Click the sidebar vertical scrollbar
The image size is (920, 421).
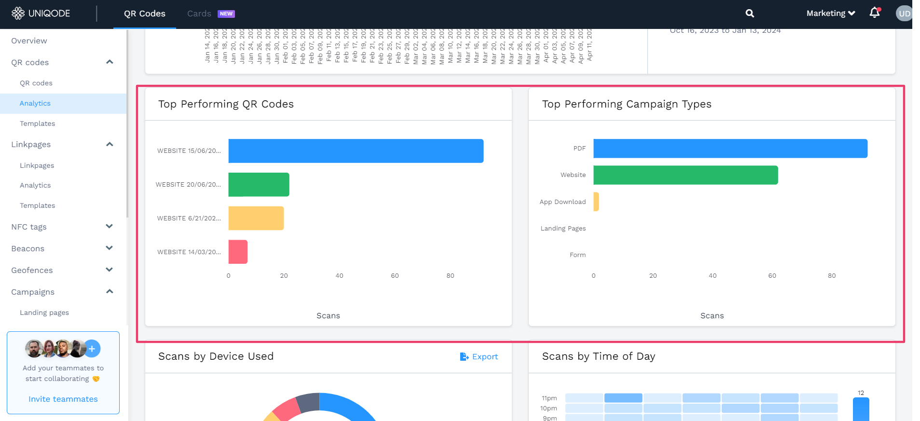click(127, 123)
